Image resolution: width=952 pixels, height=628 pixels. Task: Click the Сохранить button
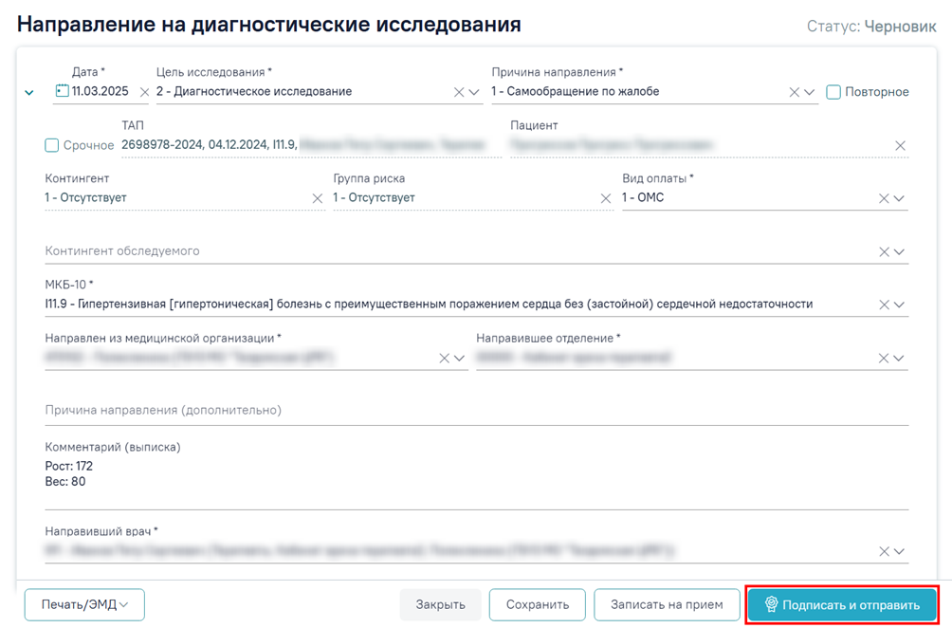(538, 605)
